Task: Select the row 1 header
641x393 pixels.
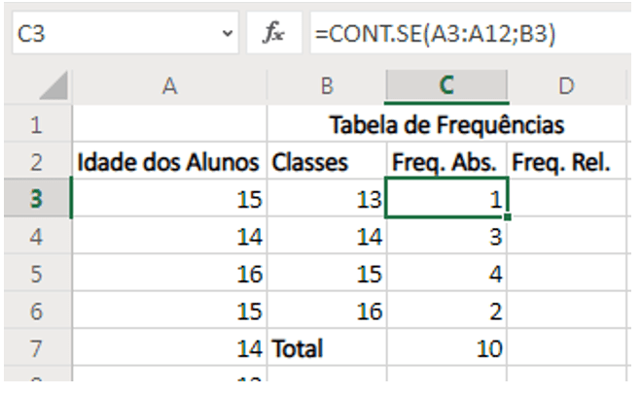Action: pyautogui.click(x=36, y=125)
